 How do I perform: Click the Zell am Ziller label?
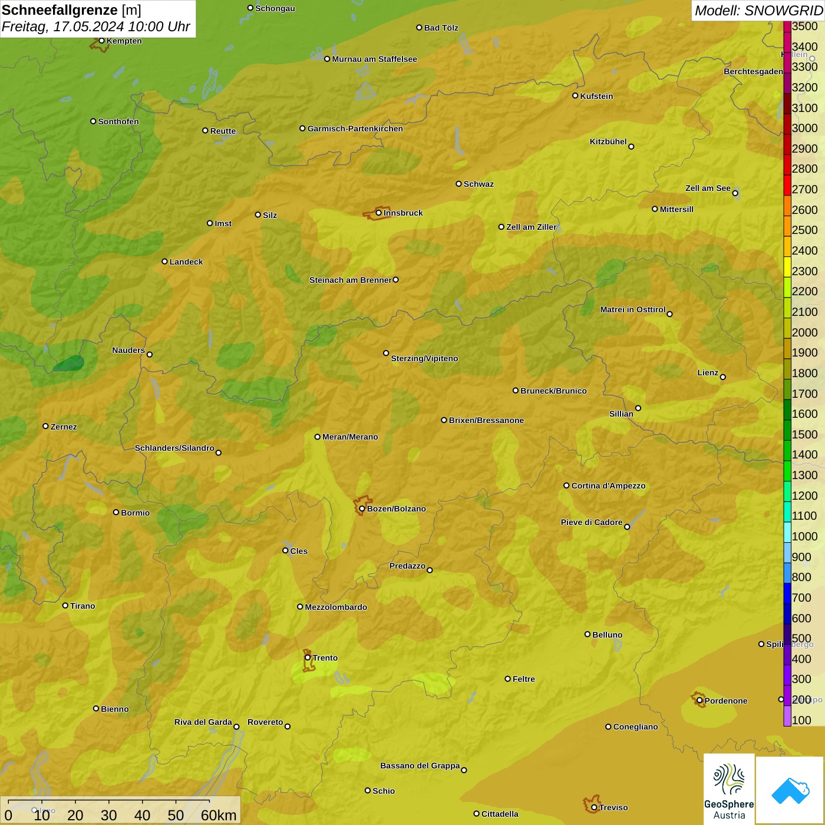532,227
